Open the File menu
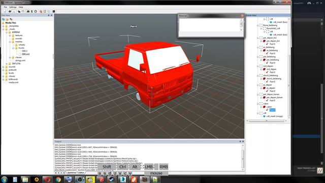Viewport: 325px width, 183px height. point(6,7)
